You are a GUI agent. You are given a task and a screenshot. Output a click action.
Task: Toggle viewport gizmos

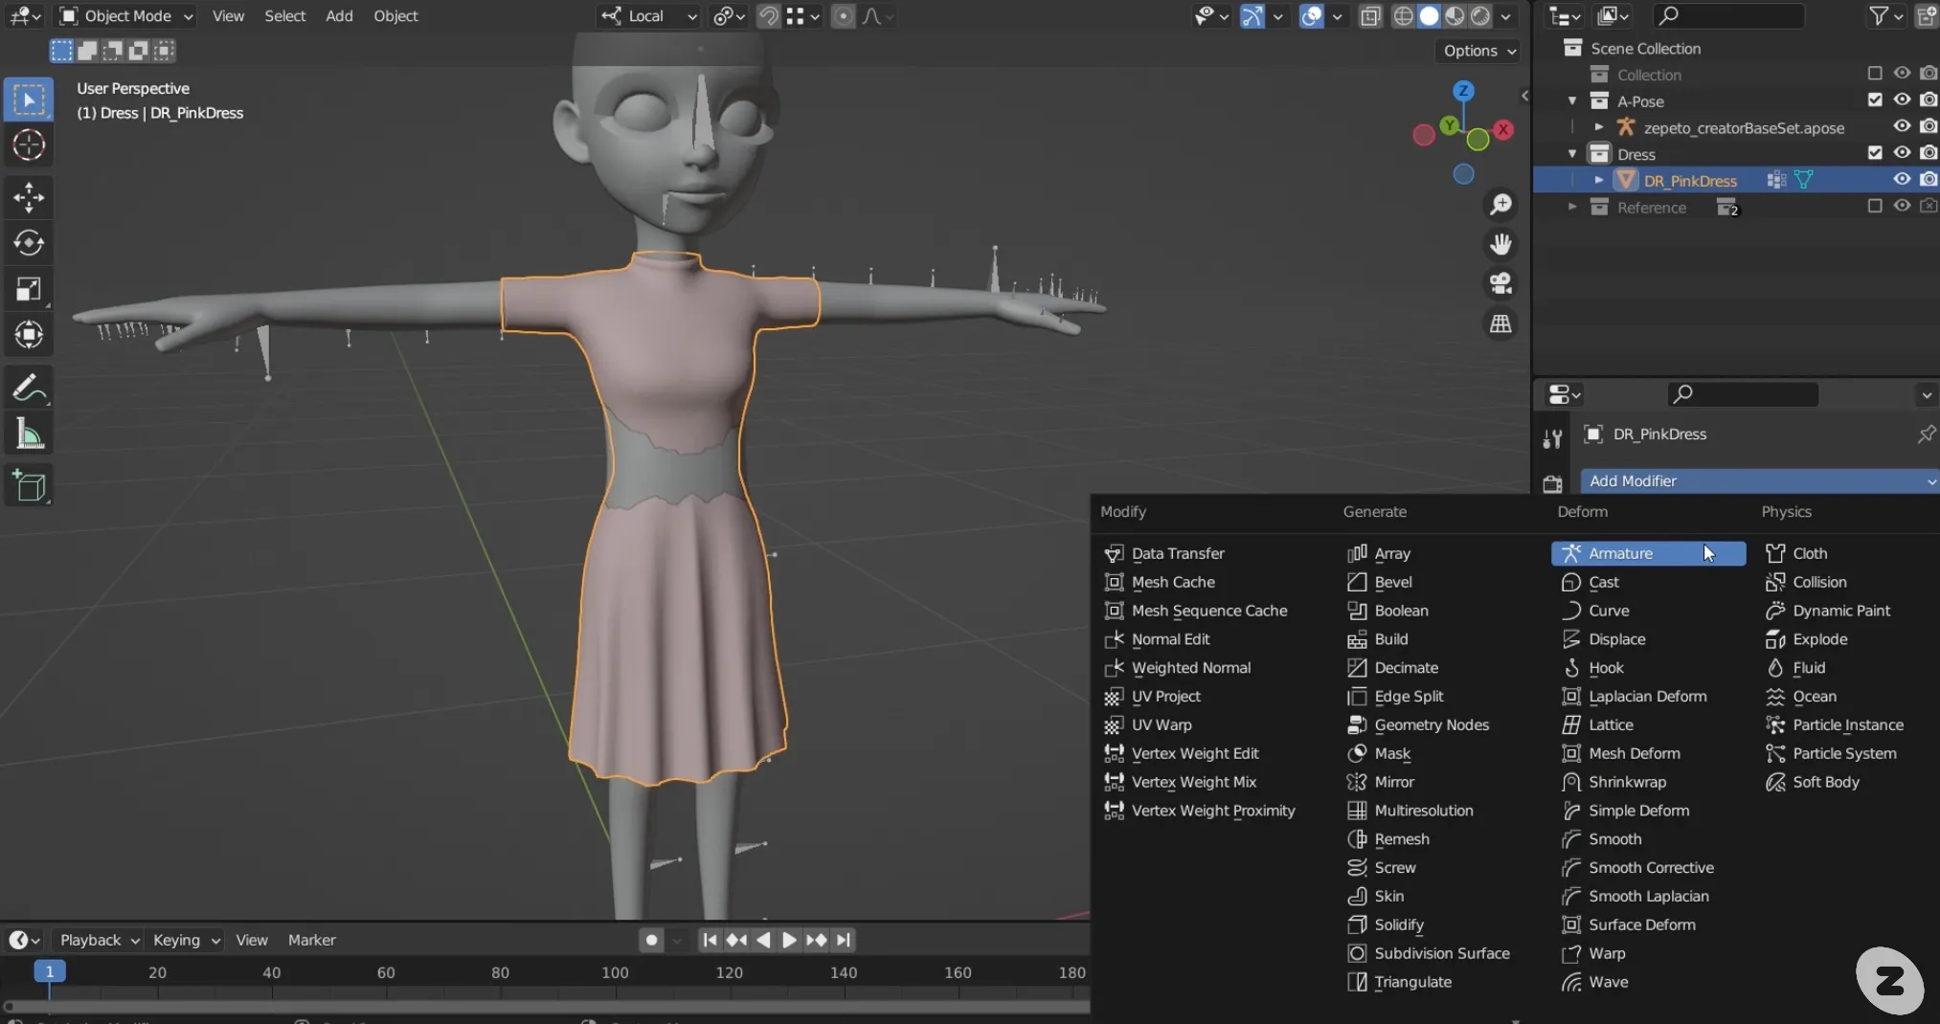click(1252, 16)
